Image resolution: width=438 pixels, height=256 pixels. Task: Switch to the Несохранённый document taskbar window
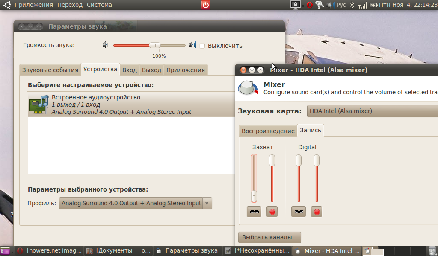[x=257, y=251]
